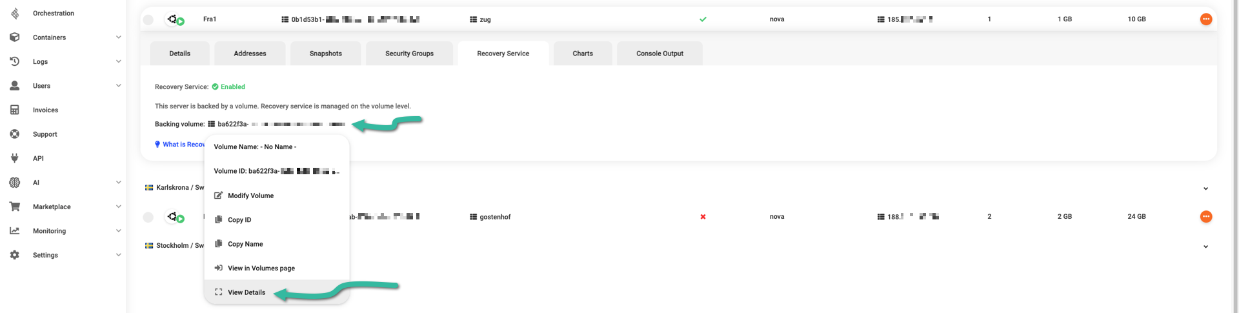This screenshot has height=313, width=1239.
Task: Click the Logs history icon
Action: click(14, 61)
